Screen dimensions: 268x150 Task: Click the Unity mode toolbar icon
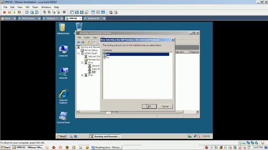coord(87,12)
